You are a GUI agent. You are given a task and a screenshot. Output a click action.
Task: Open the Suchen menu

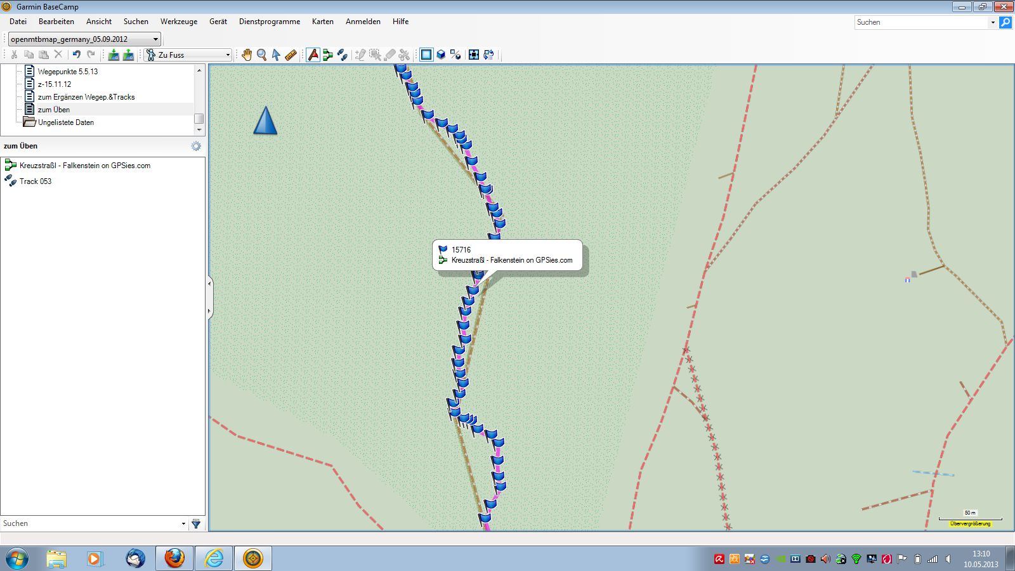click(136, 22)
